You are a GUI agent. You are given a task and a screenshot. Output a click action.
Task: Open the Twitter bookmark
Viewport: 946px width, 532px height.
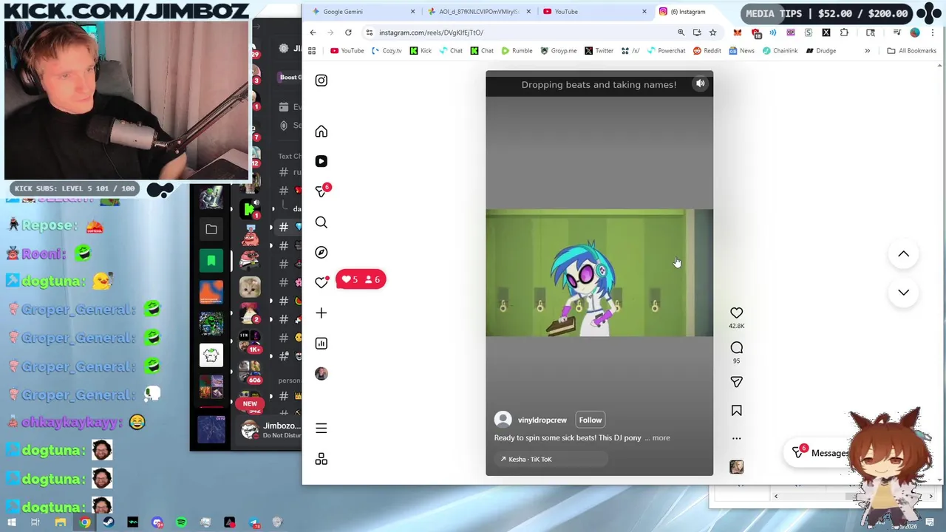599,51
